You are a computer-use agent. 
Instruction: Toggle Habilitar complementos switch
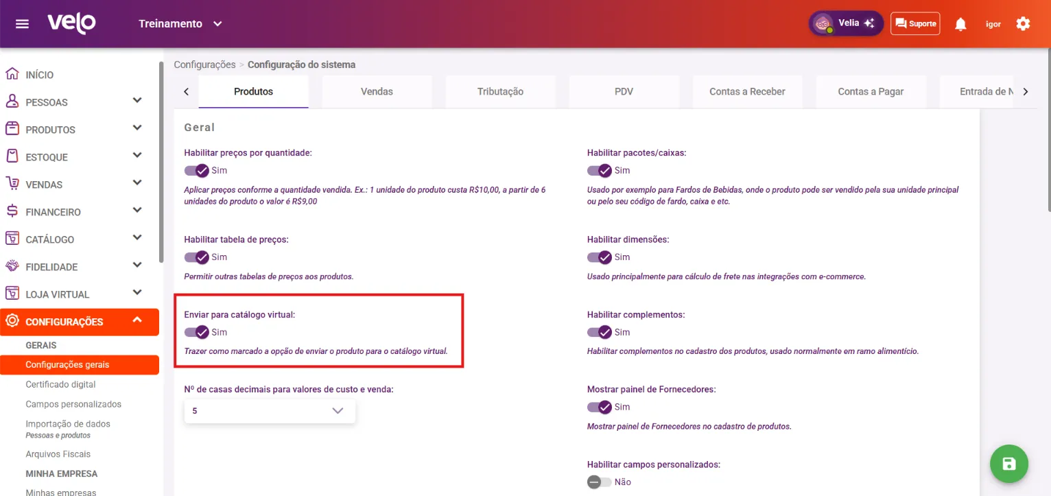pos(599,332)
